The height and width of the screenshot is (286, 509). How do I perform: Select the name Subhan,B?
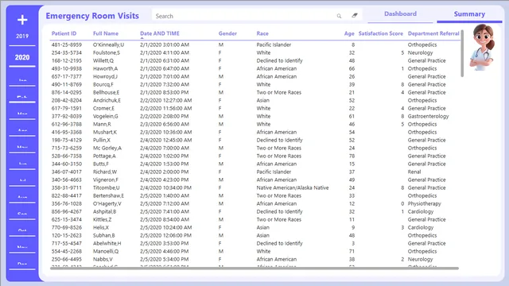point(104,235)
